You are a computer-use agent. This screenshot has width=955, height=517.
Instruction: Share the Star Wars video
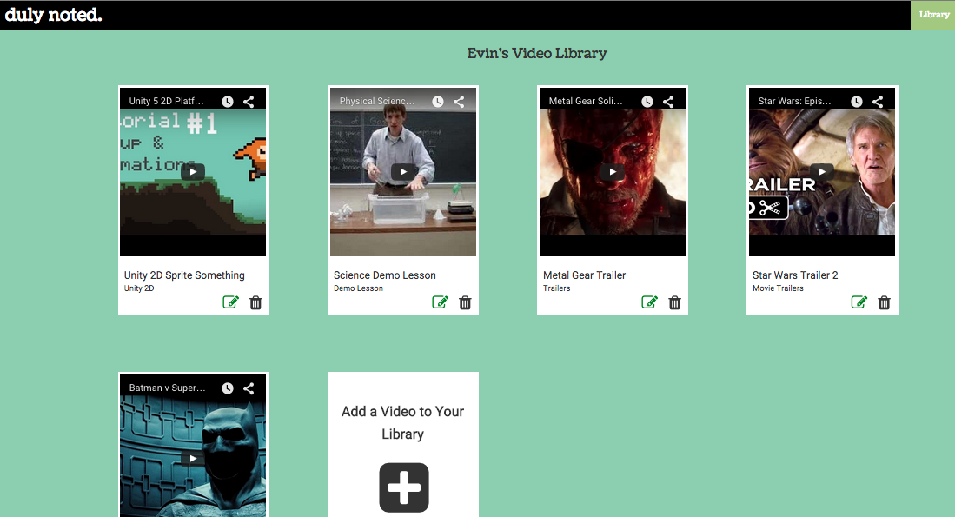pos(878,102)
